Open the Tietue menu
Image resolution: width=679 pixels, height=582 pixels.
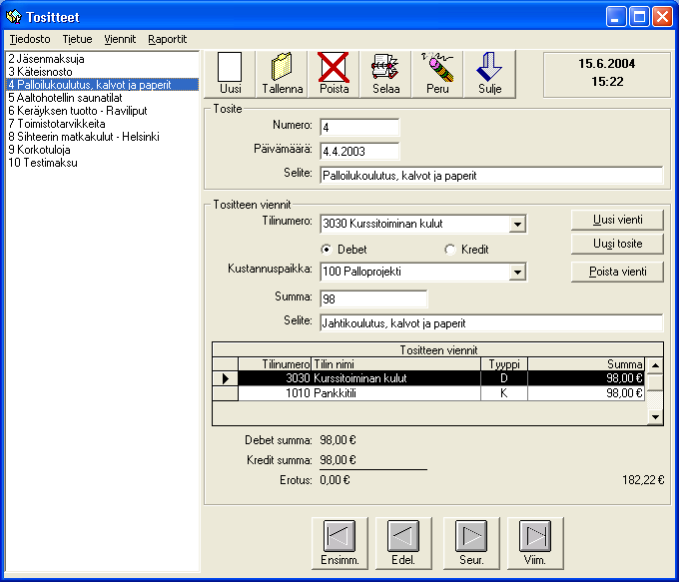point(77,39)
